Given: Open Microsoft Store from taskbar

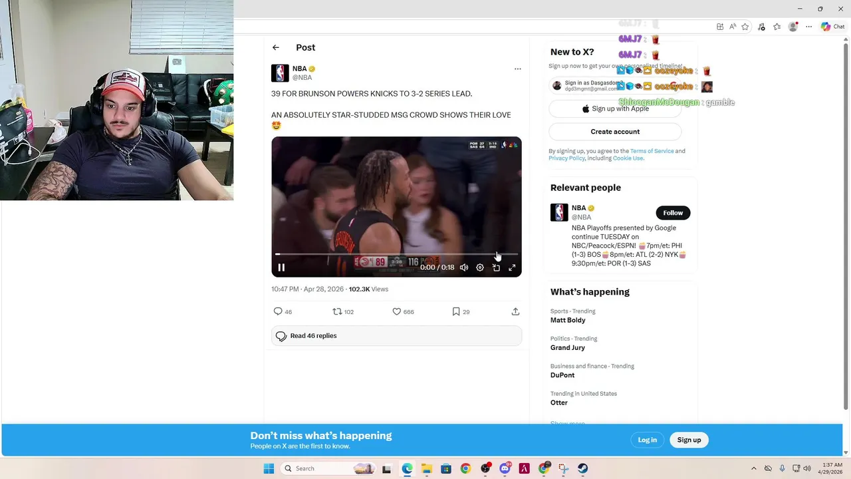Looking at the screenshot, I should [446, 468].
